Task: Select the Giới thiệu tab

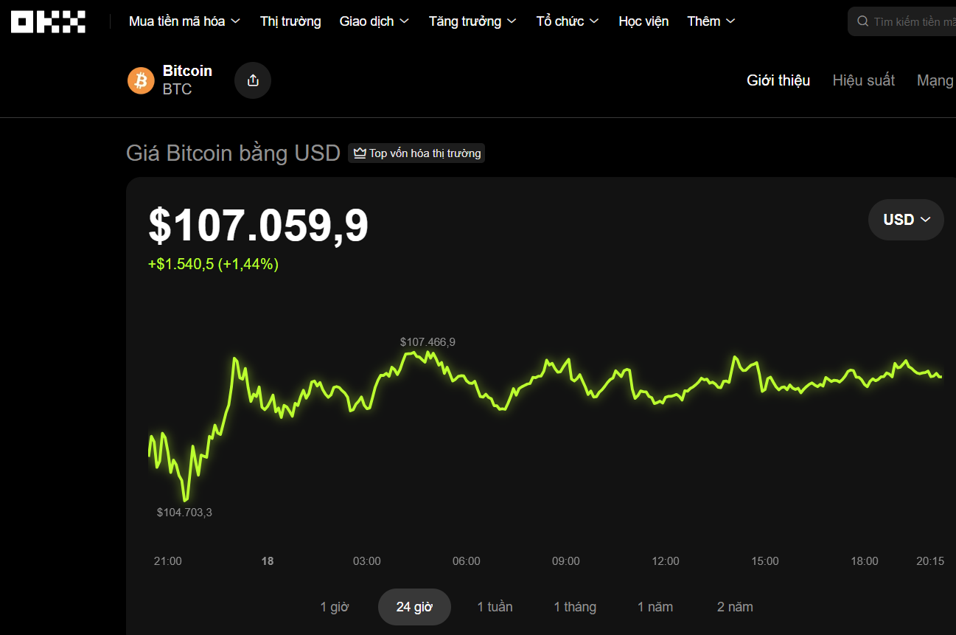Action: (778, 80)
